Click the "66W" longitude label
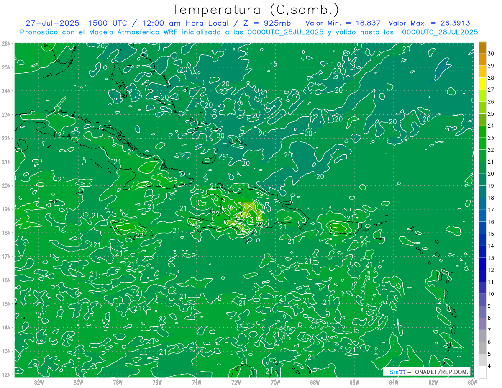The width and height of the screenshot is (502, 388). pos(354,382)
